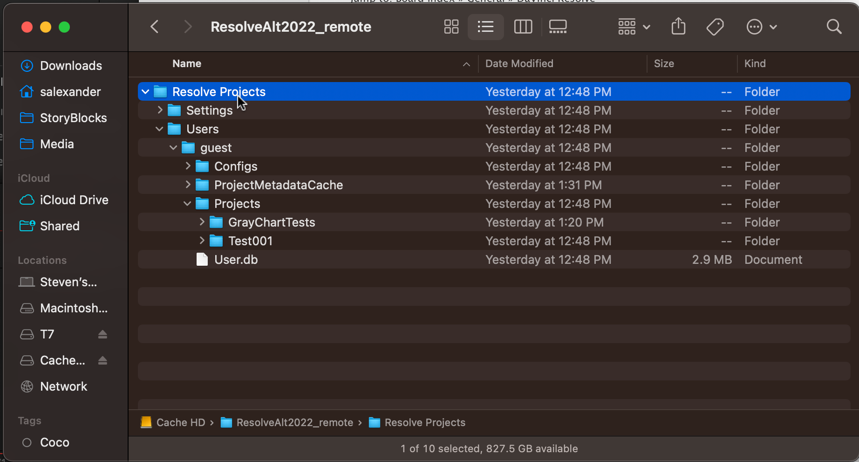The image size is (859, 462).
Task: Click the Yesterday at 1:31 PM date
Action: (544, 185)
